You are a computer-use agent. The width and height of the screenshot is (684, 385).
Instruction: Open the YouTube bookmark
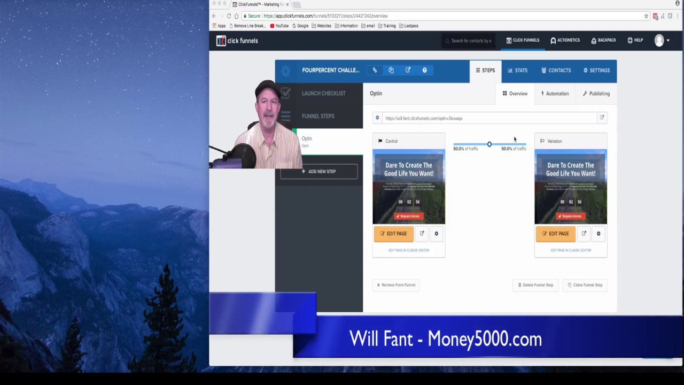279,26
